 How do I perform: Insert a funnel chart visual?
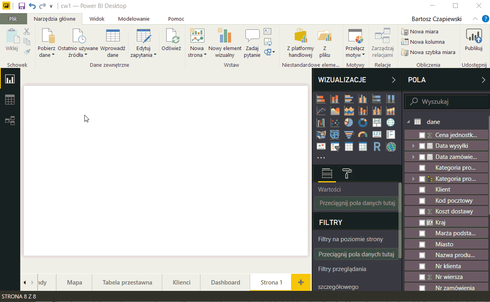349,135
